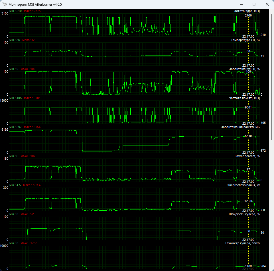Screen dimensions: 274x271
Task: Click the 'Мін : 4.5' power consumption value
Action: click(15, 185)
